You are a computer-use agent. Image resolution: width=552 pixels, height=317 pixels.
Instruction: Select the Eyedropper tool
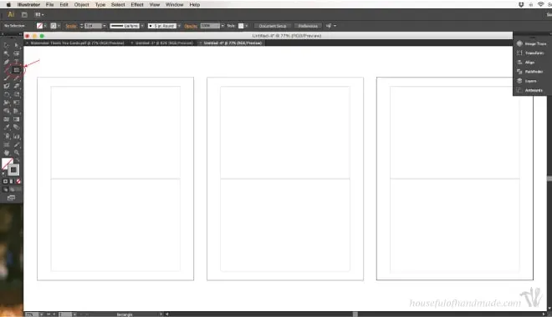click(7, 127)
